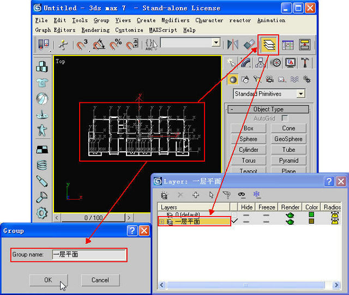Switch to the Create command panel tab
The width and height of the screenshot is (349, 295).
[x=231, y=63]
